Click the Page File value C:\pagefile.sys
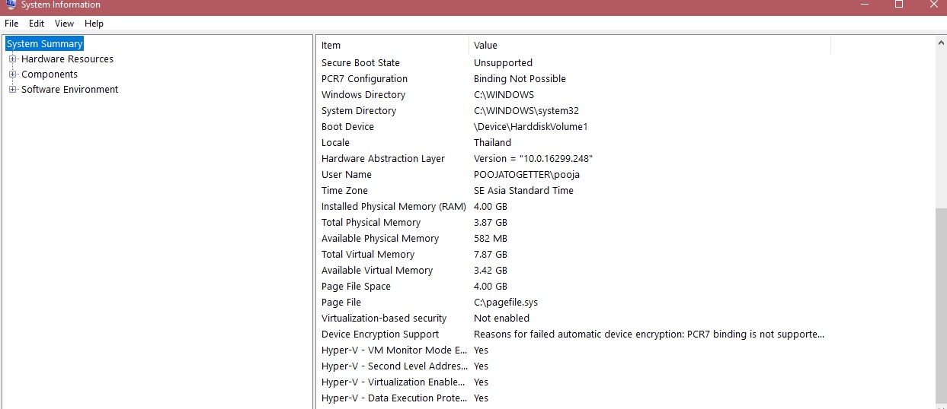This screenshot has width=947, height=409. click(x=506, y=303)
